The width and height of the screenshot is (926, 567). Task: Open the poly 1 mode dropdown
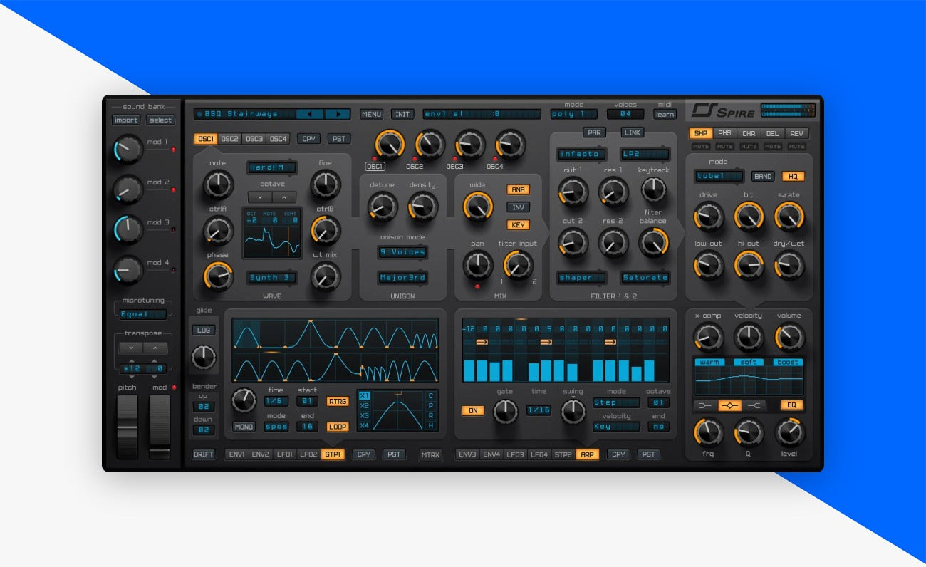pyautogui.click(x=573, y=114)
